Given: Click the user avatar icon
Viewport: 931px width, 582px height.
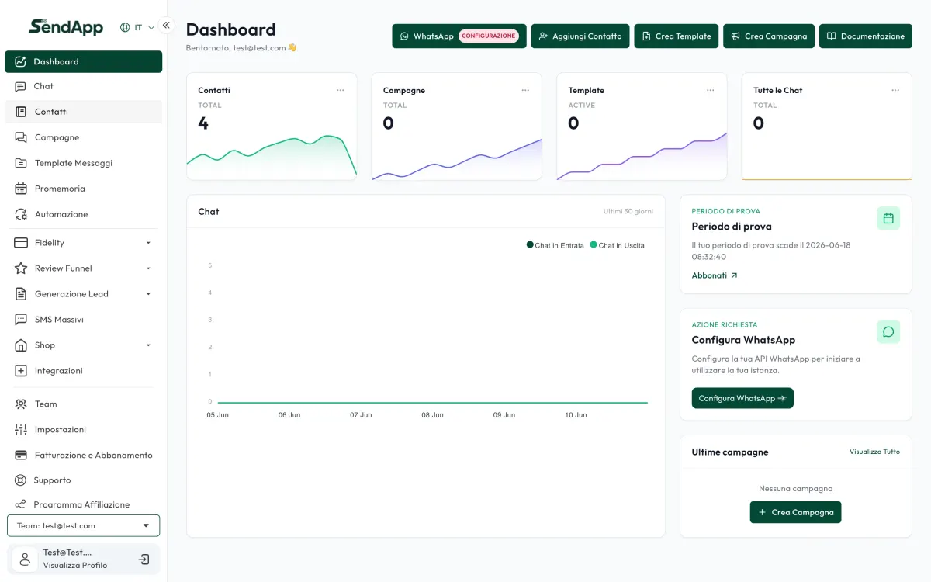Looking at the screenshot, I should 25,559.
